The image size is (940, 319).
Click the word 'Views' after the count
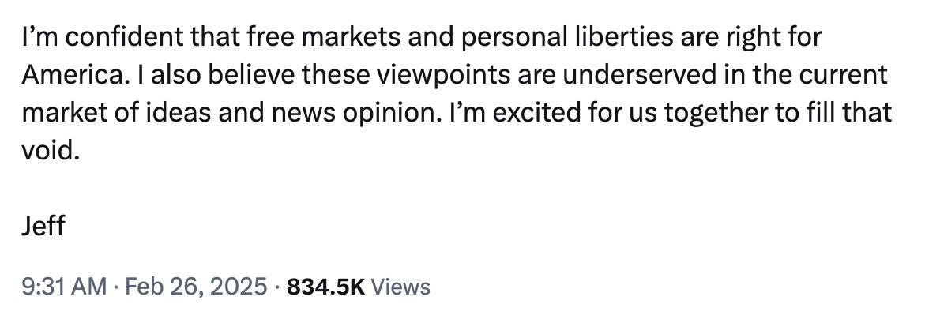(400, 286)
